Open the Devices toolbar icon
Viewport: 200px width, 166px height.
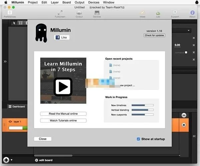pyautogui.click(x=97, y=14)
